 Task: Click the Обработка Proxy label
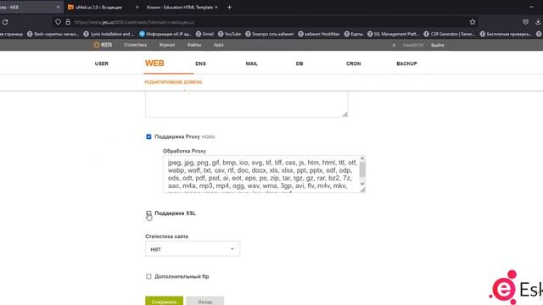[184, 151]
